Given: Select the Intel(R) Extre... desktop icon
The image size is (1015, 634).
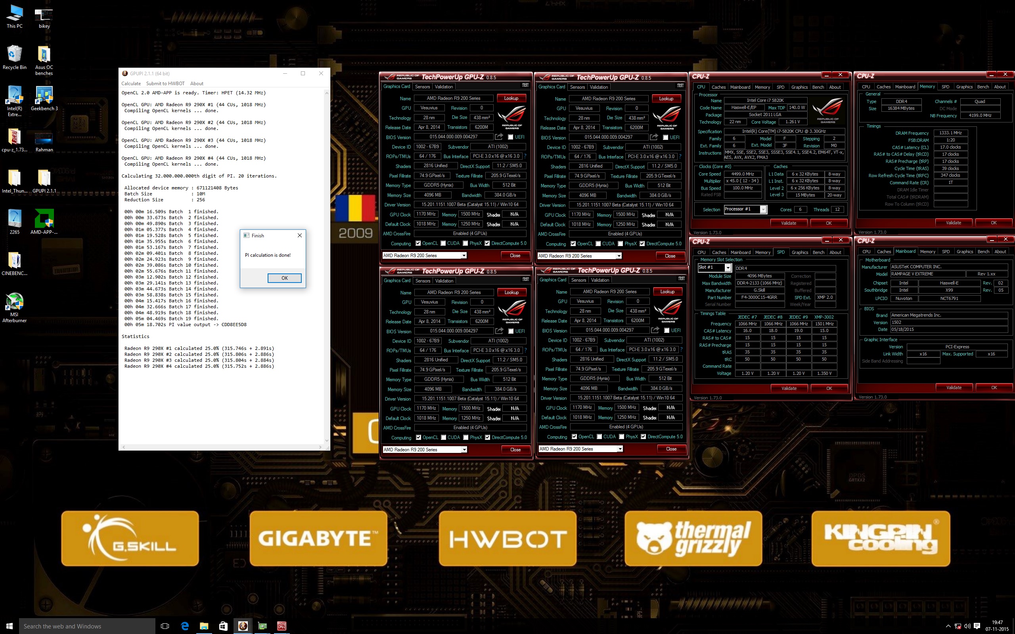Looking at the screenshot, I should click(x=14, y=102).
